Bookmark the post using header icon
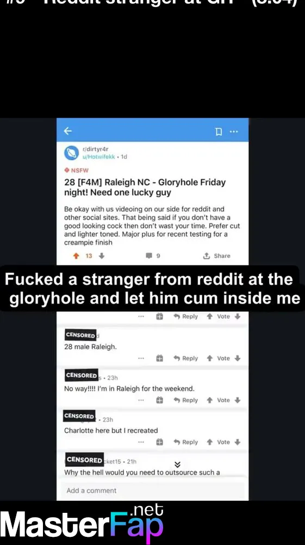 tap(219, 131)
